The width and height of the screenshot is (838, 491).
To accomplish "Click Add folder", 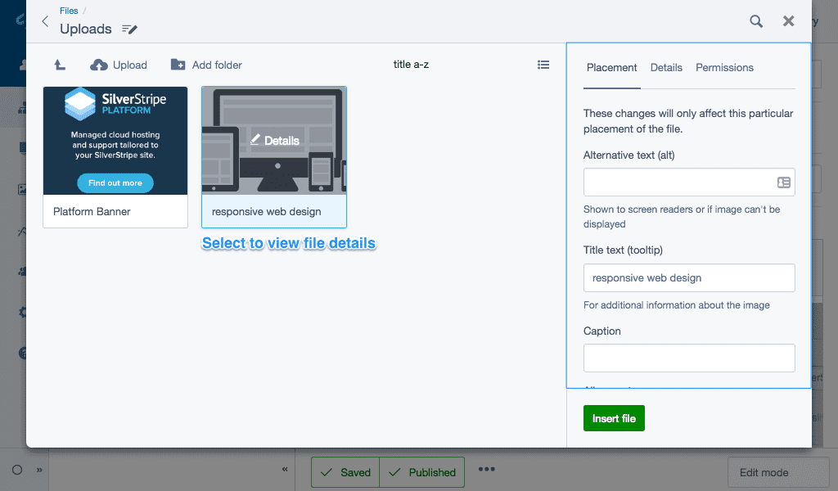I will [x=206, y=65].
